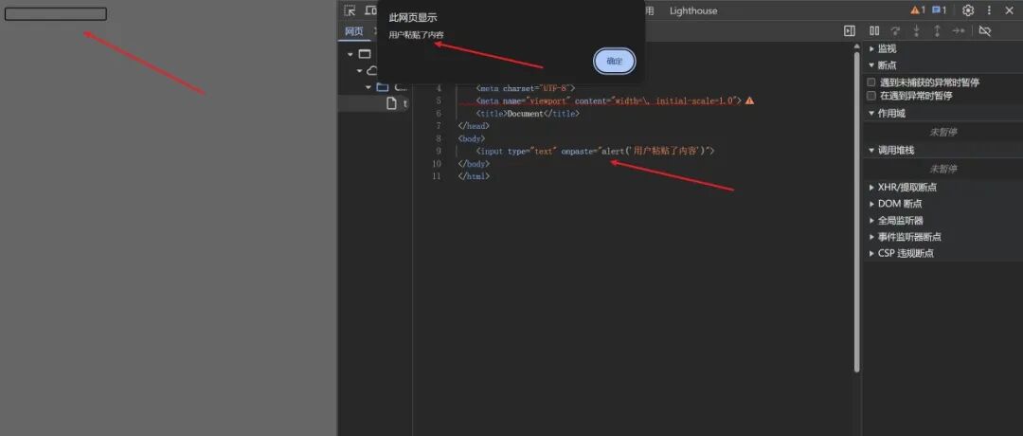Open DevTools three-dot customize menu
Screen dimensions: 1023x436
click(x=989, y=10)
